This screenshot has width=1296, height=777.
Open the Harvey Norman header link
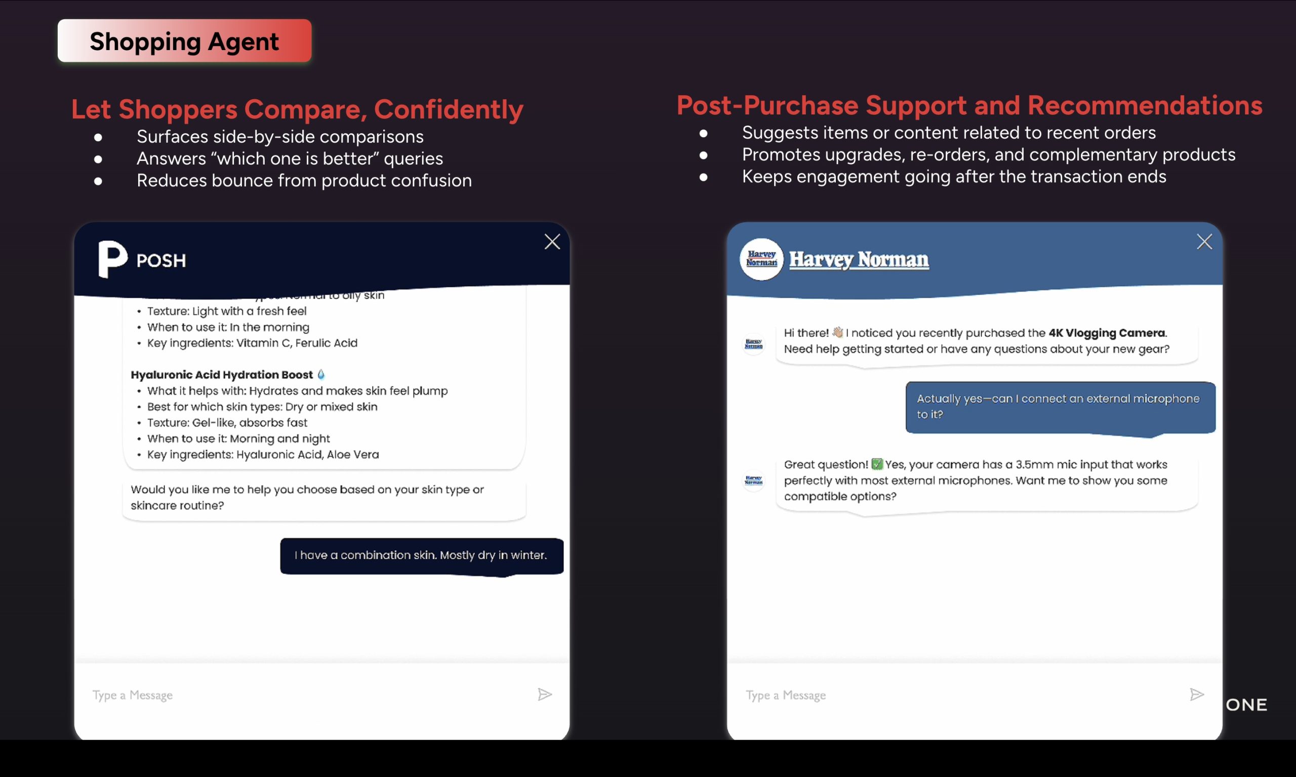859,259
